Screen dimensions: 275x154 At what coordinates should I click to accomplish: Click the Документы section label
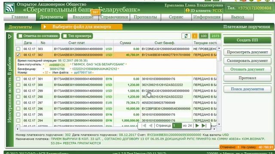point(20,27)
